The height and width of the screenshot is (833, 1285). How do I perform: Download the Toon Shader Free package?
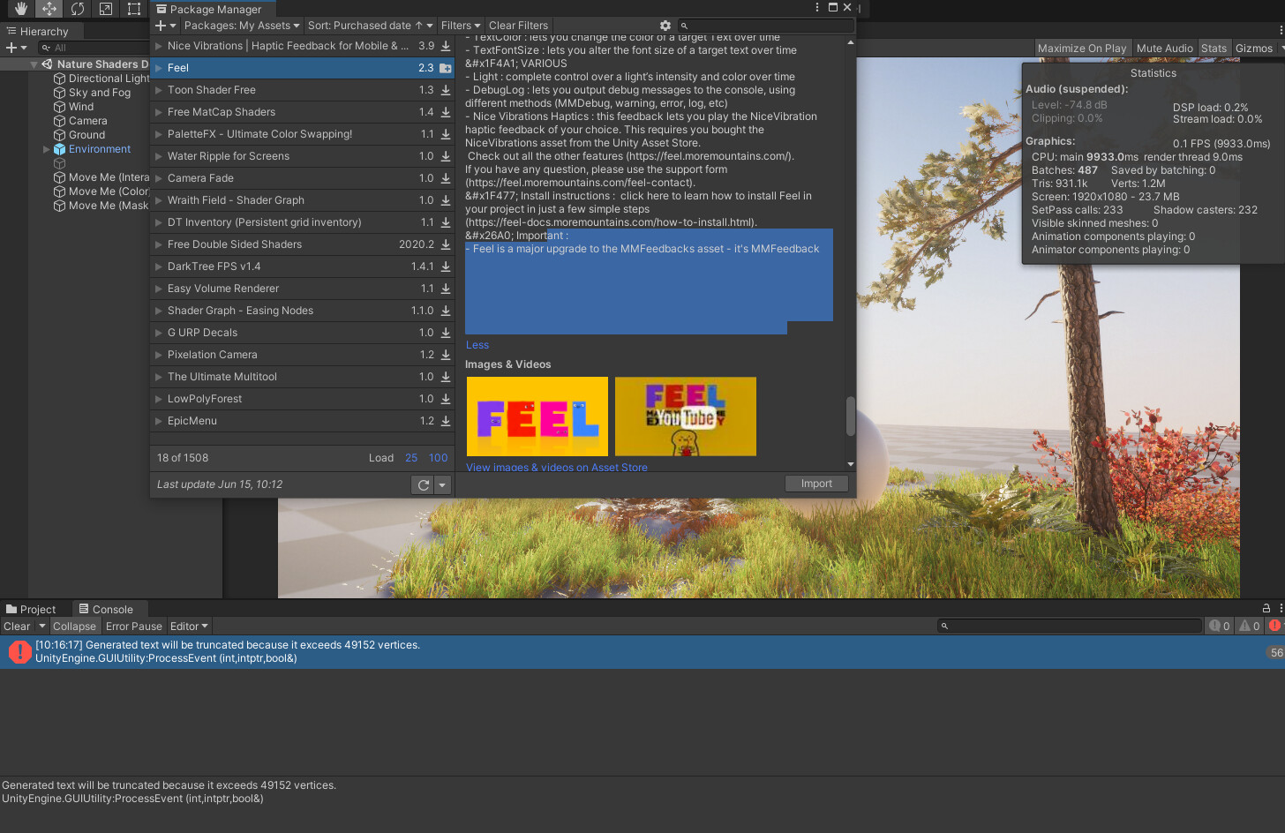click(x=444, y=89)
